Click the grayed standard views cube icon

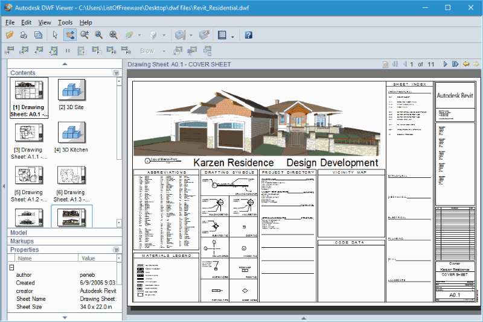coord(153,35)
